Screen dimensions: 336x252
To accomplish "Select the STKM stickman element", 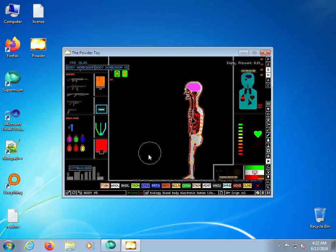I will (x=197, y=186).
